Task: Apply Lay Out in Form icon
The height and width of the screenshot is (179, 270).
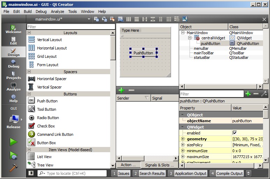Action: pyautogui.click(x=161, y=19)
